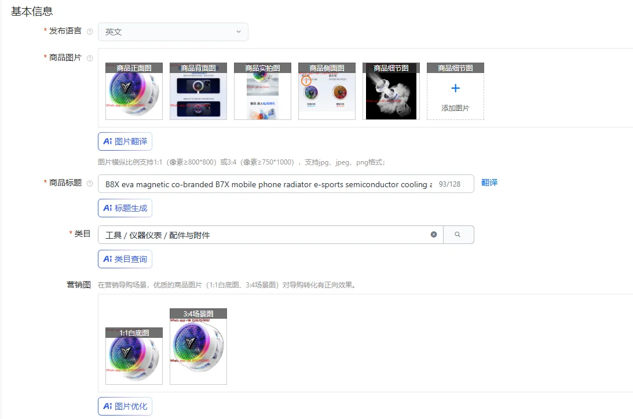Click the AI 图片翻译 image translation button

[125, 141]
